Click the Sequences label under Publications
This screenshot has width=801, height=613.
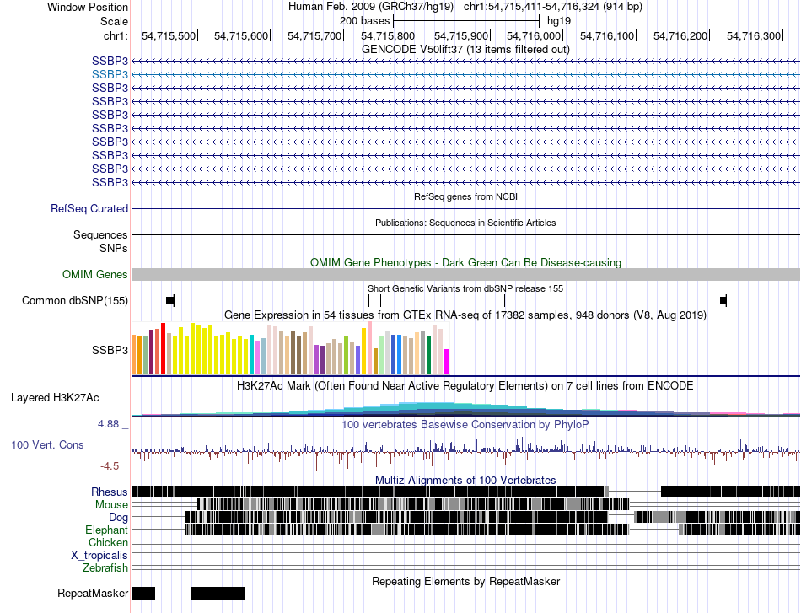(100, 235)
